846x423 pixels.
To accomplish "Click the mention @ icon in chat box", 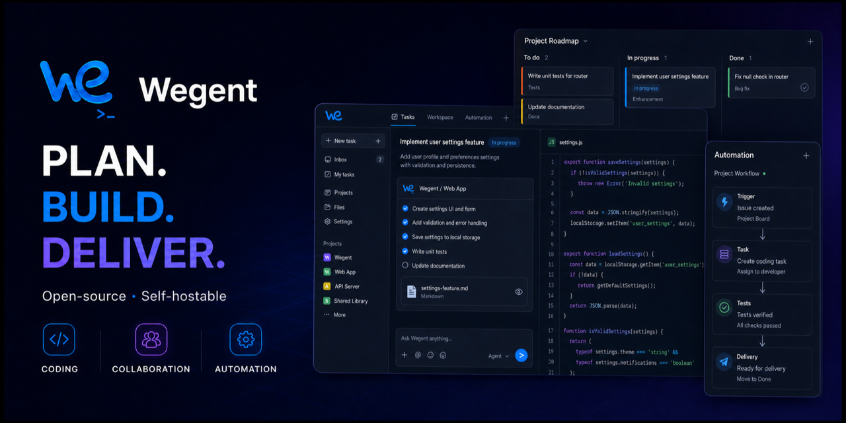I will (418, 356).
